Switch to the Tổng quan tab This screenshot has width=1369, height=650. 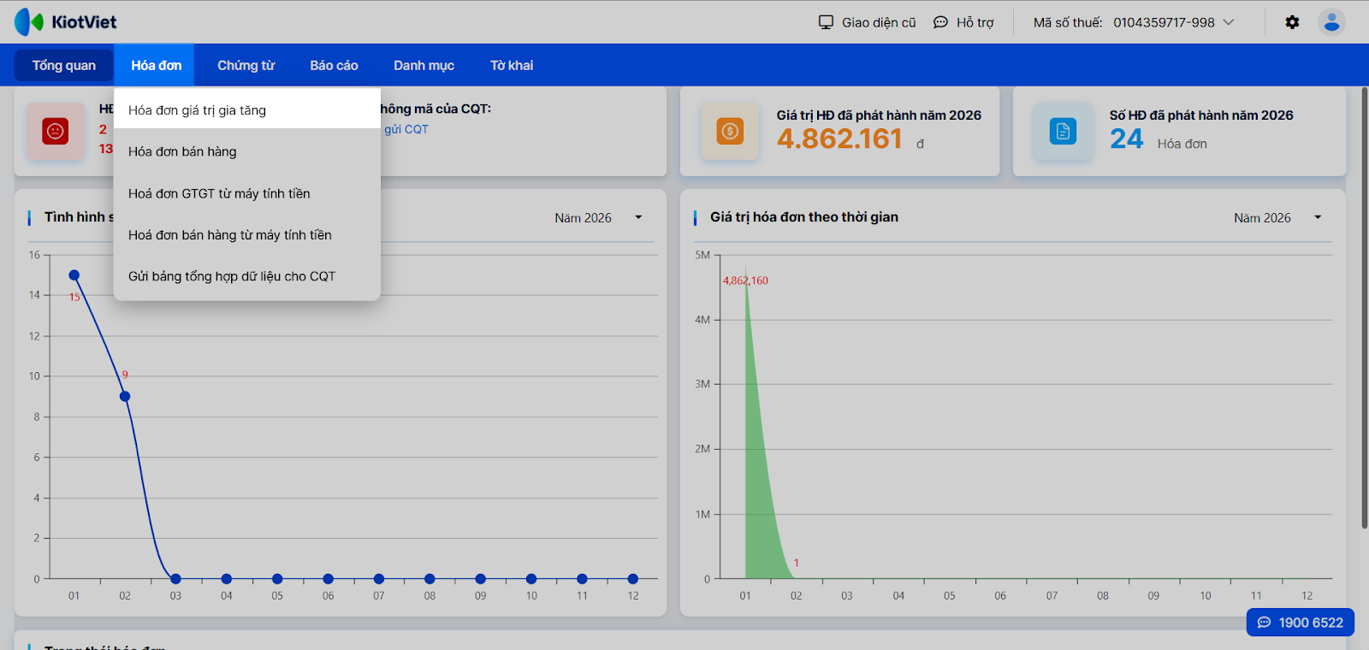click(x=64, y=66)
